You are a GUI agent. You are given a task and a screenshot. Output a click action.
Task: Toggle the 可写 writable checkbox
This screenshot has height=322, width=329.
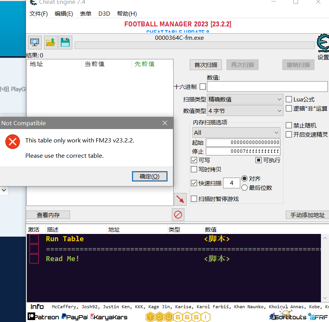(x=194, y=160)
